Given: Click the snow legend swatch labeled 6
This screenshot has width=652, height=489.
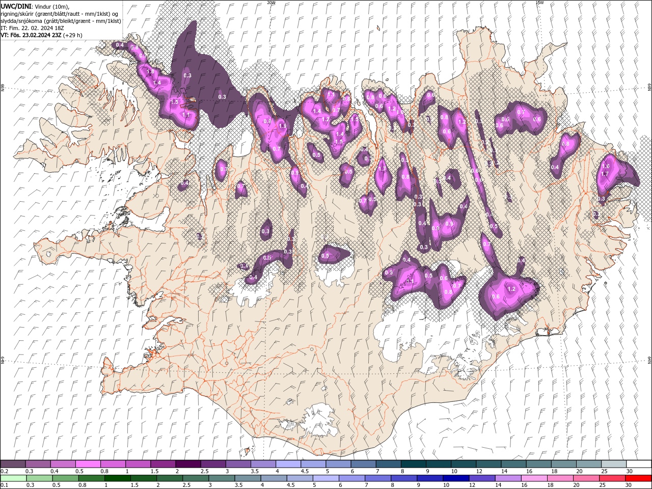Looking at the screenshot, I should coord(363,464).
